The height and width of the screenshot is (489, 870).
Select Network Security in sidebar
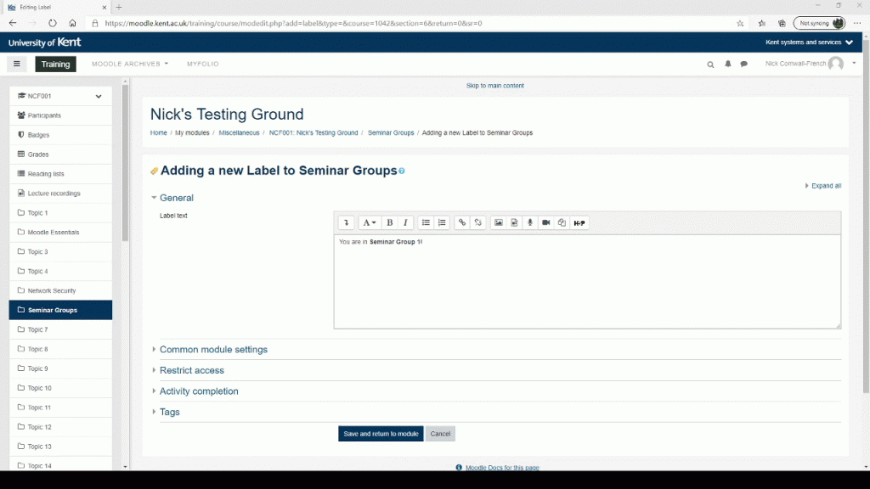tap(52, 291)
